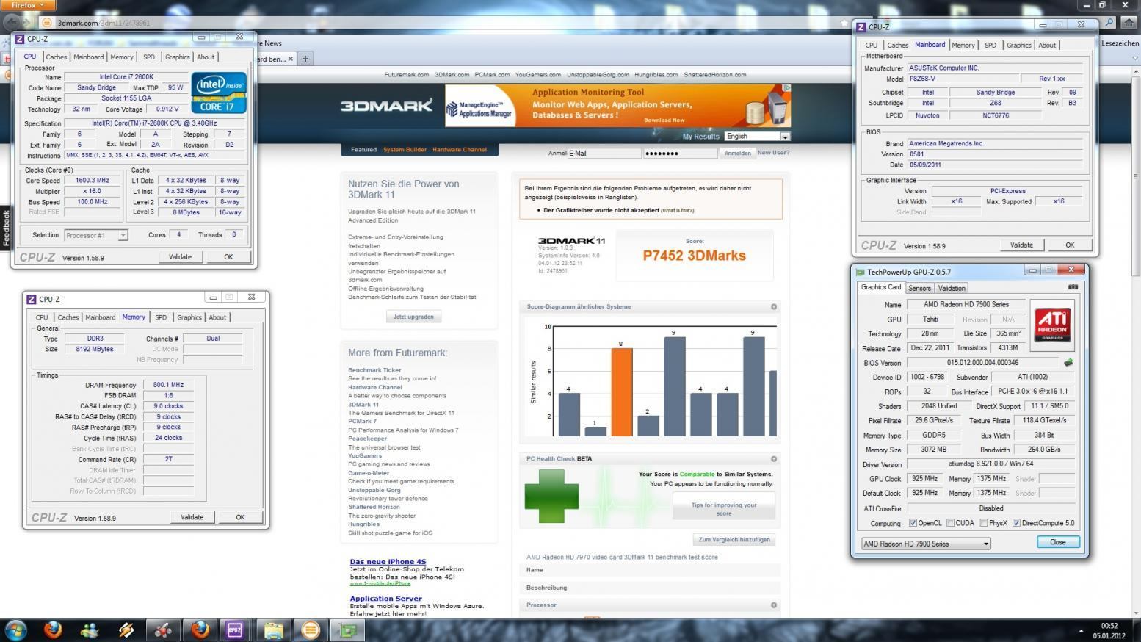Click the Das neue iPhone 4S ad link
The height and width of the screenshot is (642, 1141).
point(388,561)
